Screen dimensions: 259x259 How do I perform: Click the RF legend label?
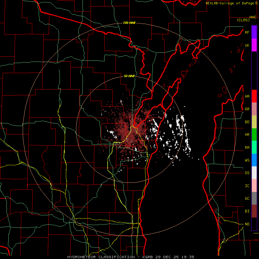point(247,32)
